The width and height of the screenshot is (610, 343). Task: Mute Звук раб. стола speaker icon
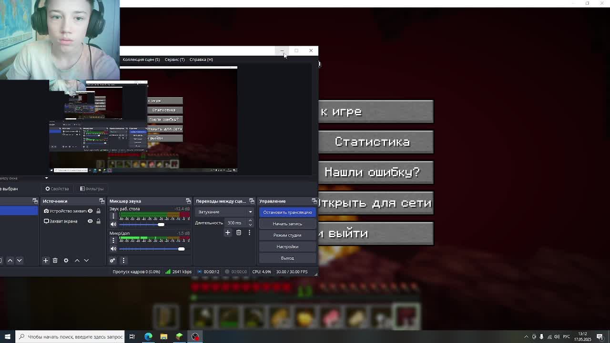click(113, 224)
